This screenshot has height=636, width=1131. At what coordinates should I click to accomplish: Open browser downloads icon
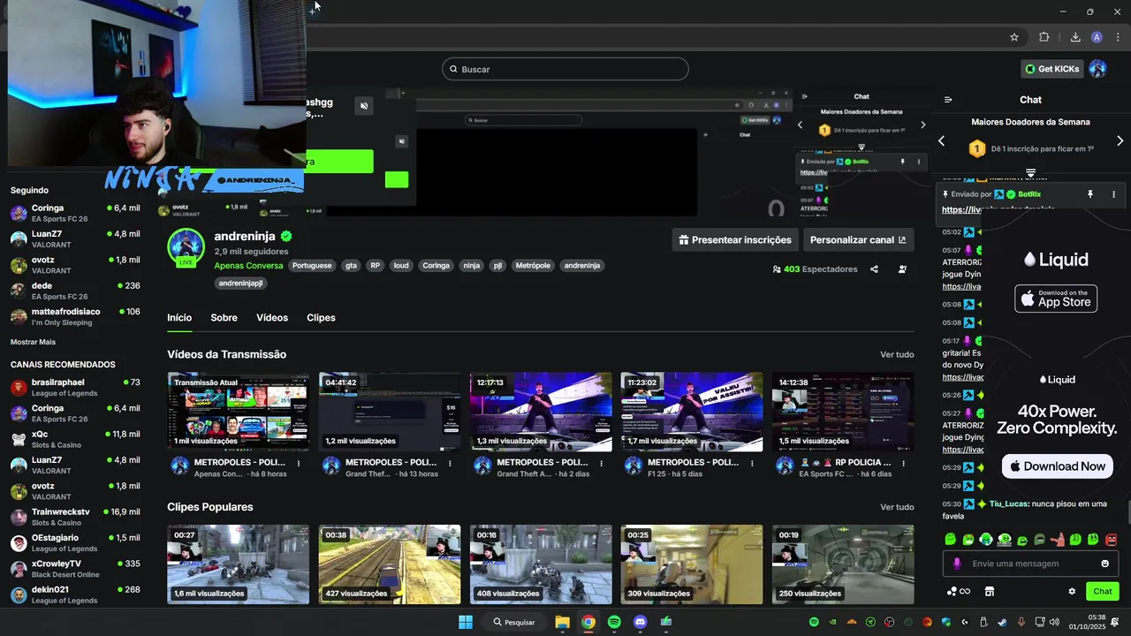tap(1075, 37)
